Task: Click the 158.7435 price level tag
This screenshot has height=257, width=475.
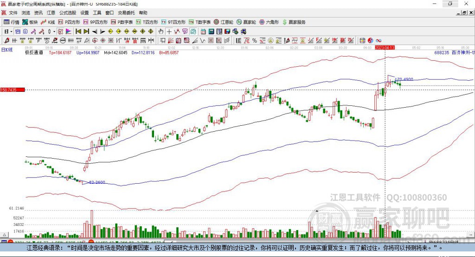Action: point(13,90)
